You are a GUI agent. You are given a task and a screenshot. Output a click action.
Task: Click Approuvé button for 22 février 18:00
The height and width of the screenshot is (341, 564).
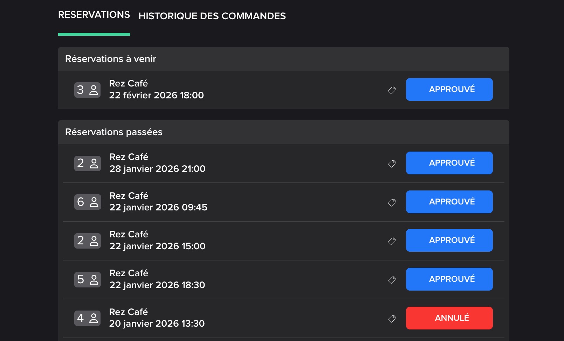[449, 90]
